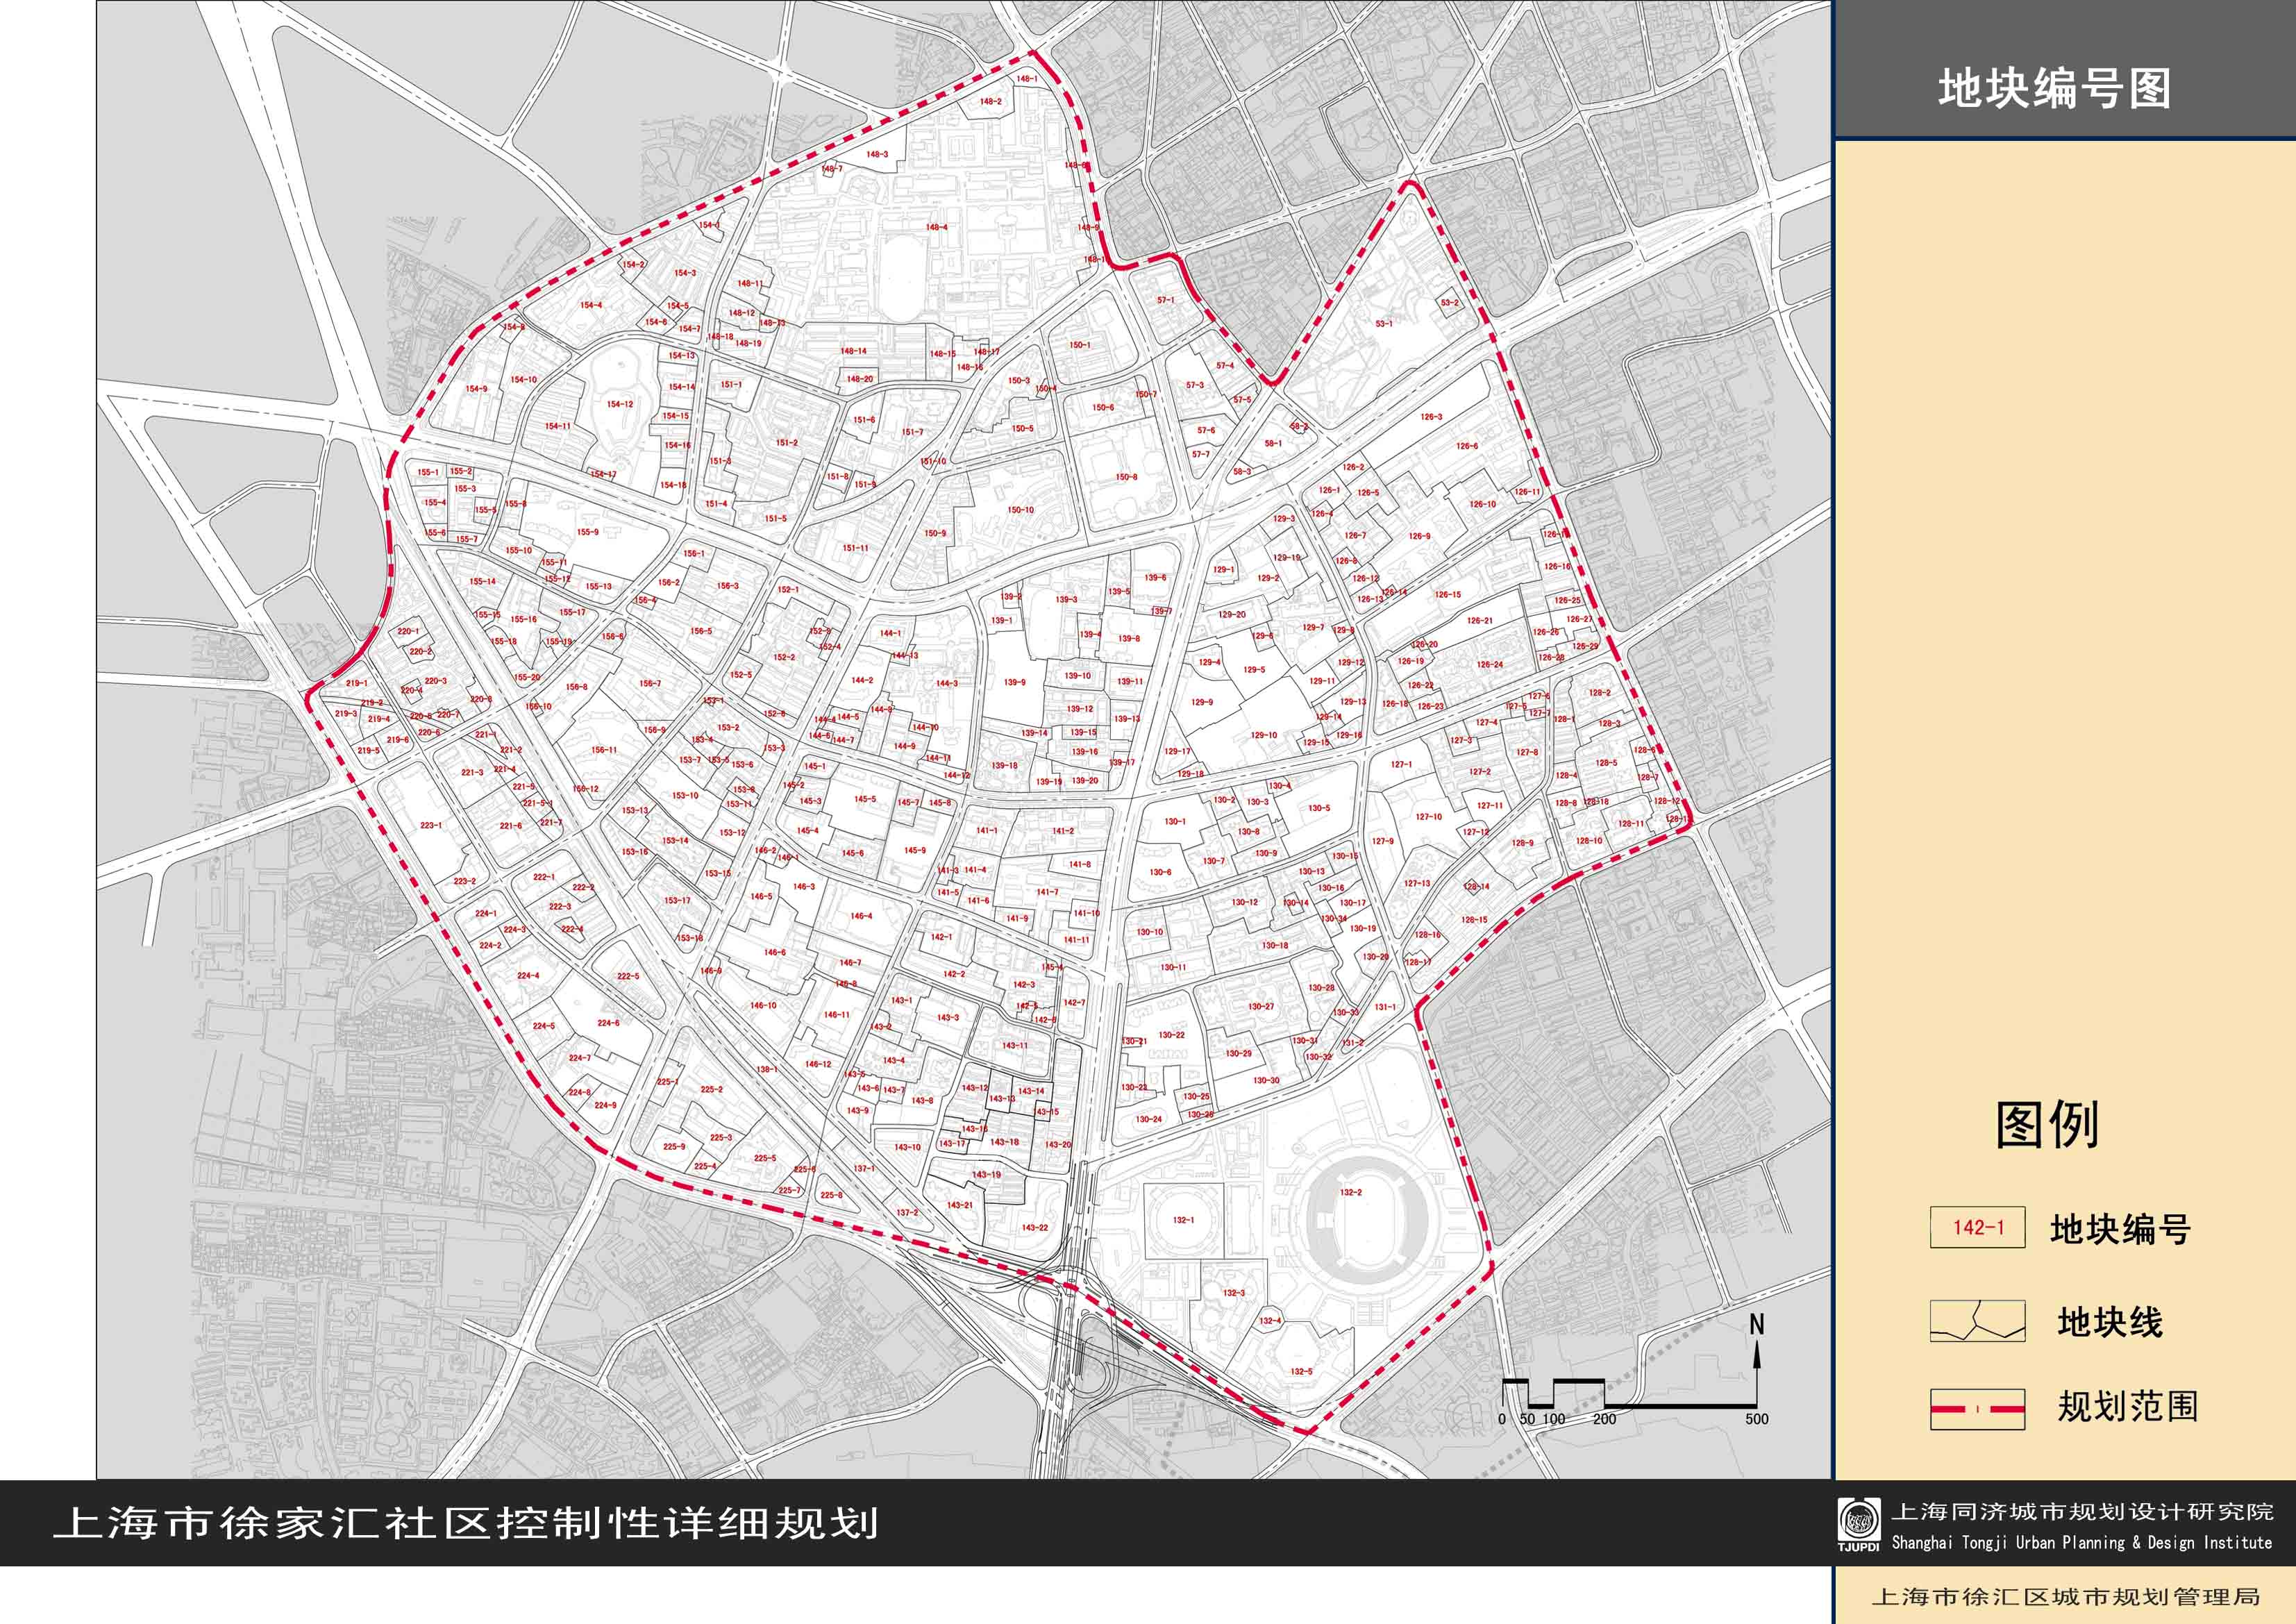Click parcel label 132-5 near bottom boundary
The height and width of the screenshot is (1624, 2296).
click(1301, 1372)
